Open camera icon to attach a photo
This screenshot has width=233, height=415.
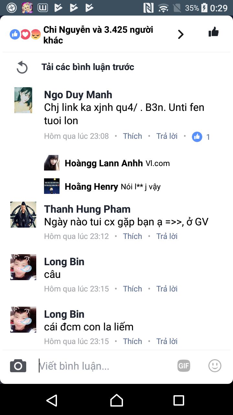pyautogui.click(x=18, y=366)
